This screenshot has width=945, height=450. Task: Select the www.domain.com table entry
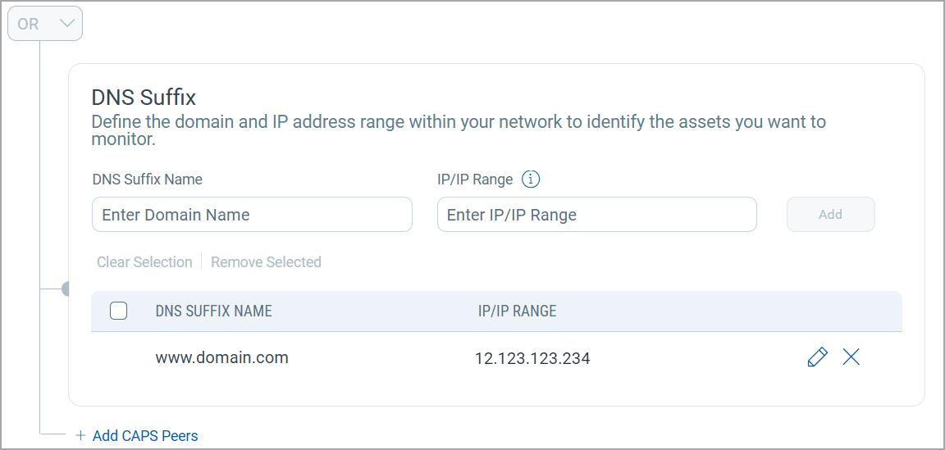pyautogui.click(x=221, y=358)
